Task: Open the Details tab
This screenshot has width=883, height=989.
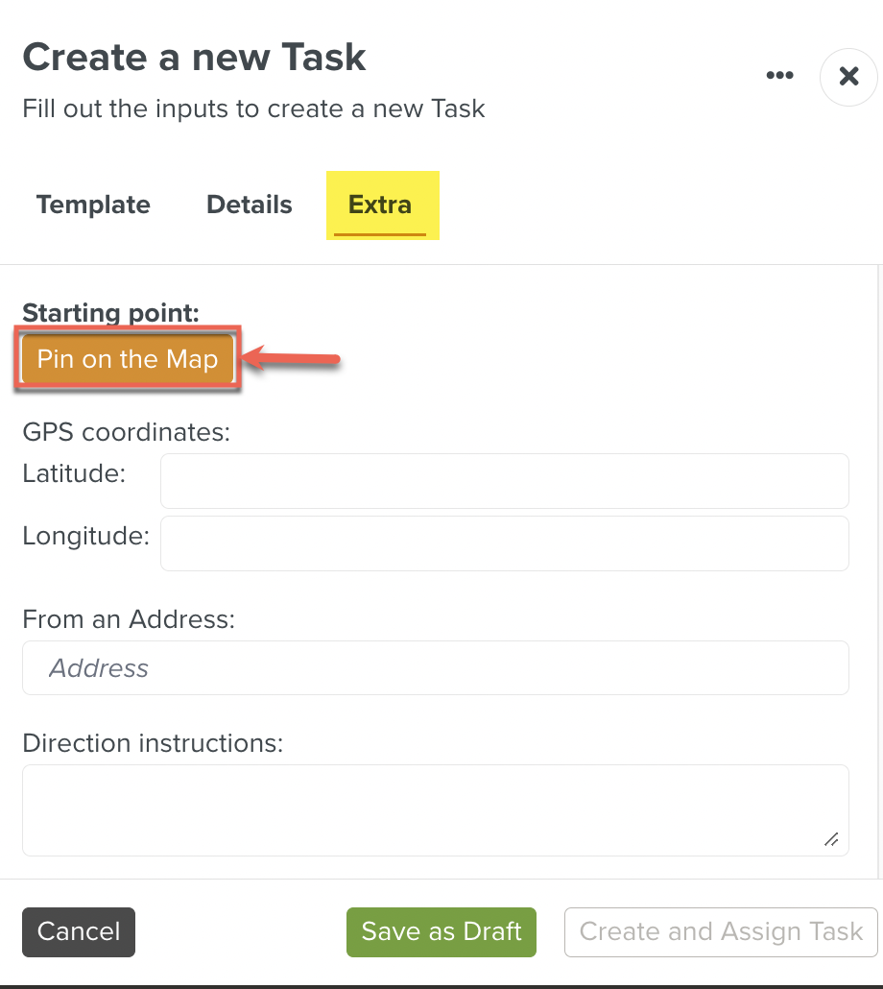Action: point(250,205)
